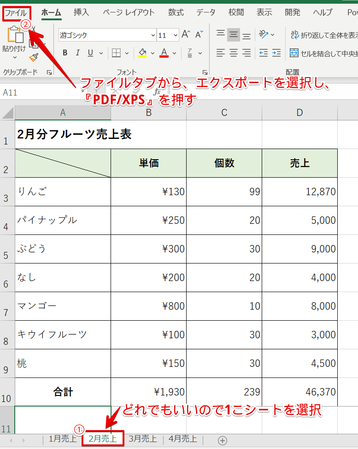Image resolution: width=358 pixels, height=449 pixels.
Task: Switch to 1月売上 sheet tab
Action: click(63, 439)
